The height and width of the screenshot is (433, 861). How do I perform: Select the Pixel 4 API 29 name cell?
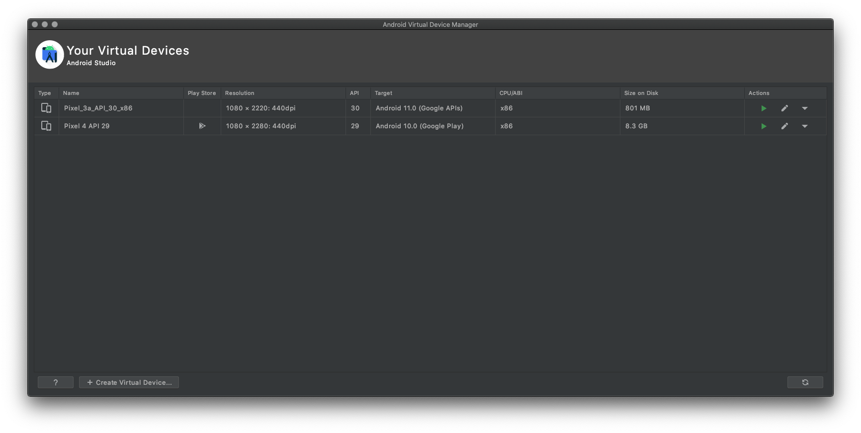coord(121,126)
